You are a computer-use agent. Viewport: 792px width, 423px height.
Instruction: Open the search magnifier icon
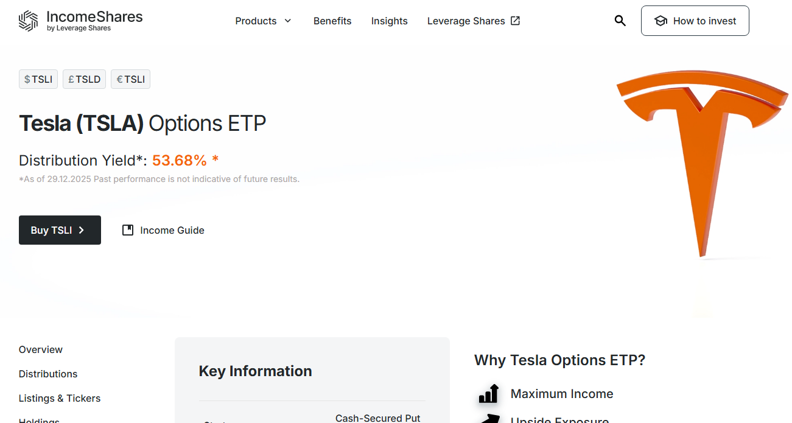620,21
